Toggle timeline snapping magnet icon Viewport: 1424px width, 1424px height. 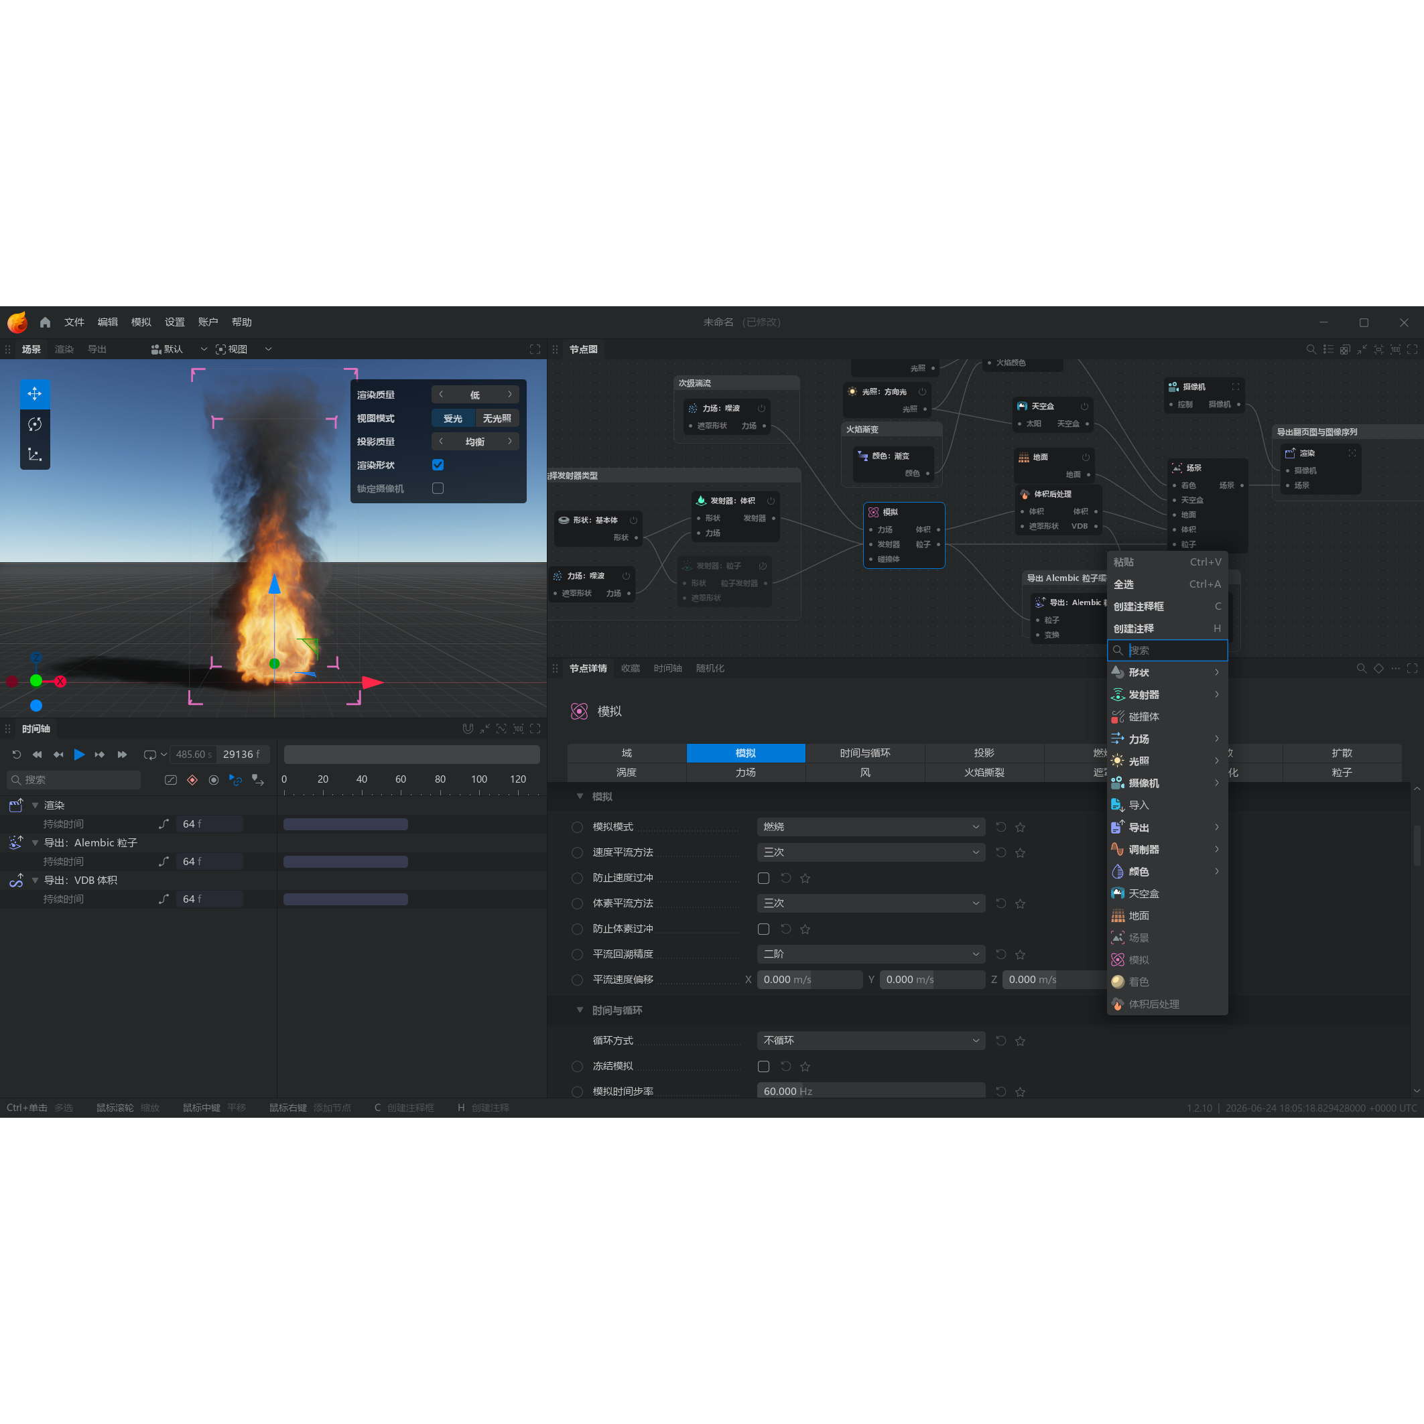pos(467,729)
